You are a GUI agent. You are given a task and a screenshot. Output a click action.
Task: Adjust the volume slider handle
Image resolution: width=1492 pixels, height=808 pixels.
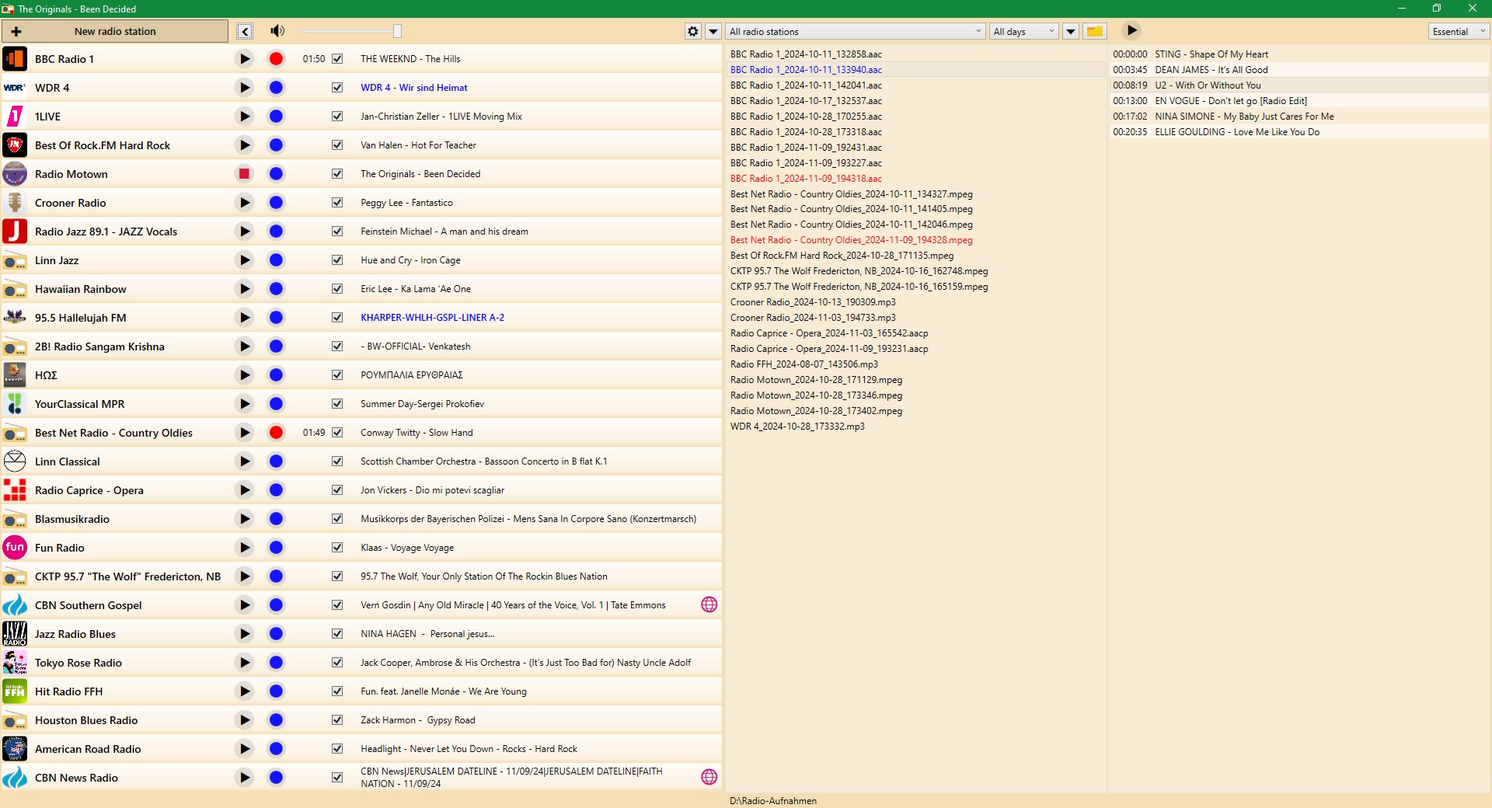[x=397, y=31]
